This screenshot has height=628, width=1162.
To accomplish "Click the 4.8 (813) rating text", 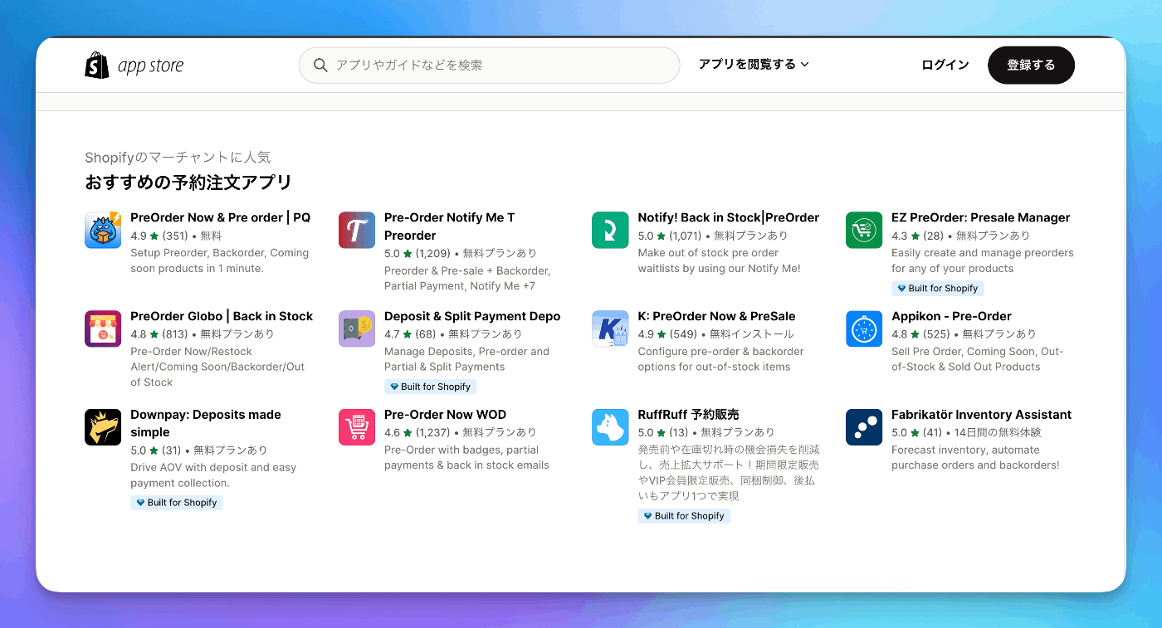I will [159, 334].
